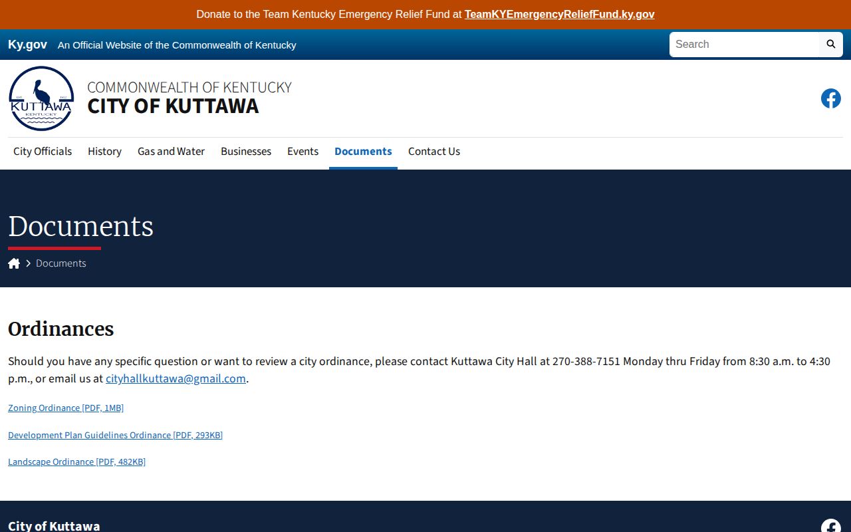Screen dimensions: 851x532
Task: Click the Documents breadcrumb text
Action: click(61, 263)
